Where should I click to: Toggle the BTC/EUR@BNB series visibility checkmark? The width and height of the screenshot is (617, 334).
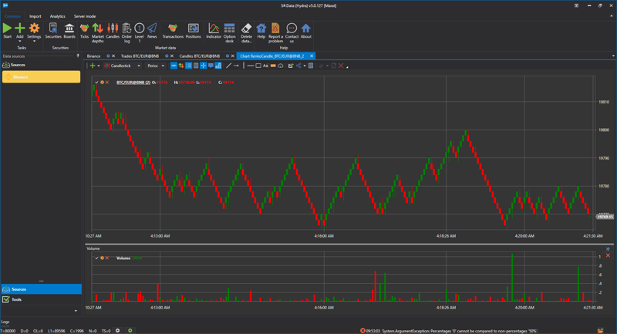[x=96, y=82]
